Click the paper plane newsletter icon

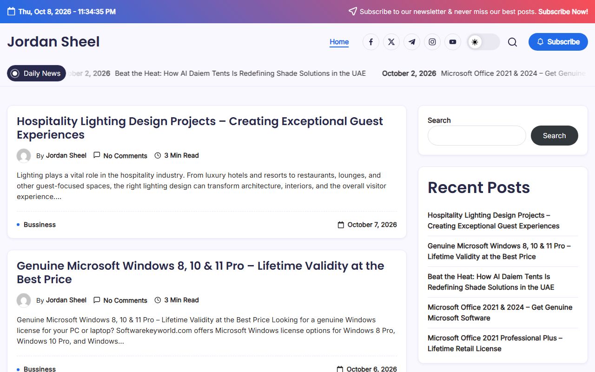[353, 12]
